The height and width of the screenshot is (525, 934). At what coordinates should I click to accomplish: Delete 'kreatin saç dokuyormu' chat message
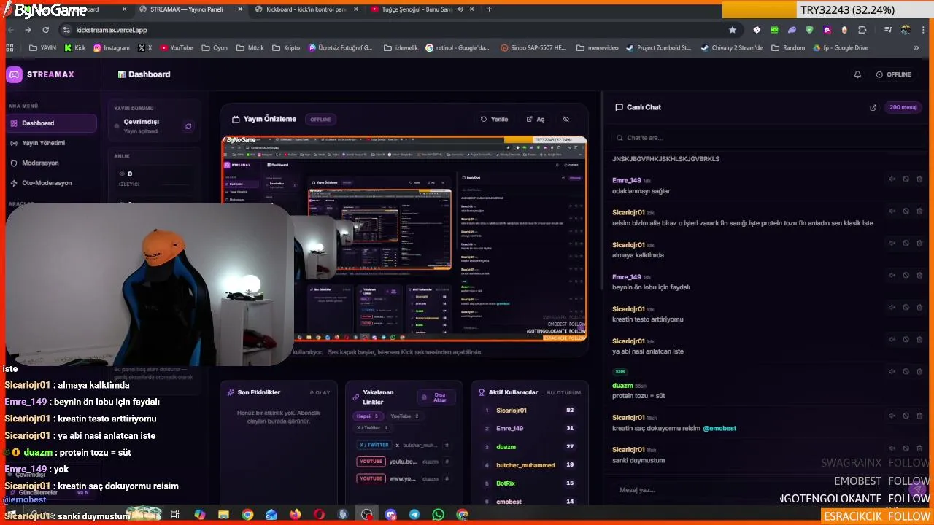click(x=919, y=416)
